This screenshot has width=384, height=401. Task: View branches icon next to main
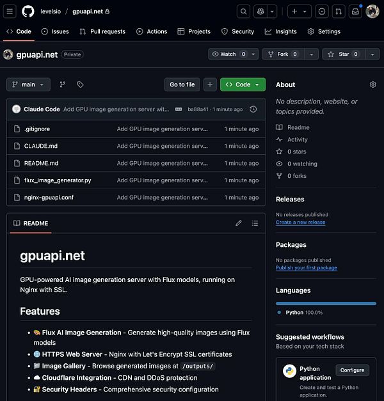[63, 84]
